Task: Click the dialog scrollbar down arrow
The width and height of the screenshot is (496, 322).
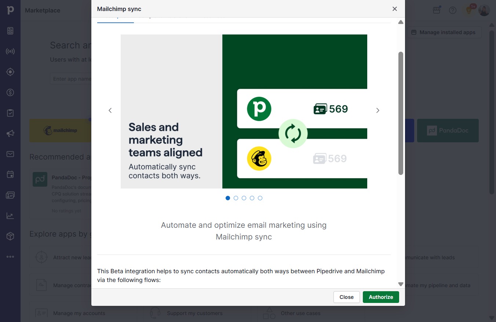Action: [401, 284]
